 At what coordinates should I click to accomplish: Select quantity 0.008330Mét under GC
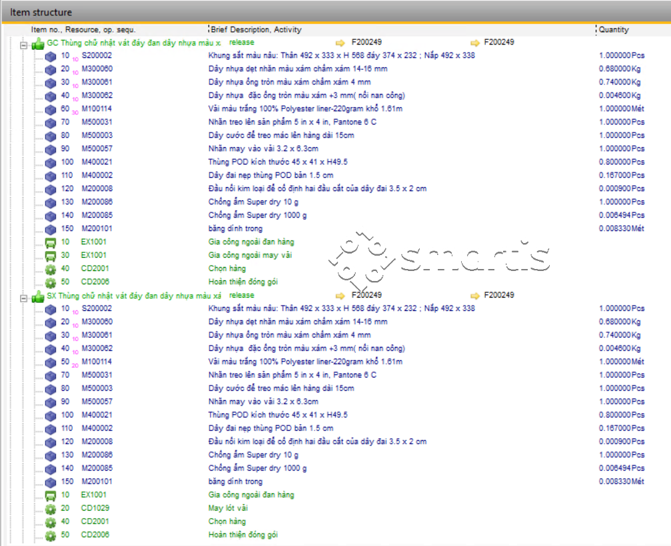click(x=622, y=228)
